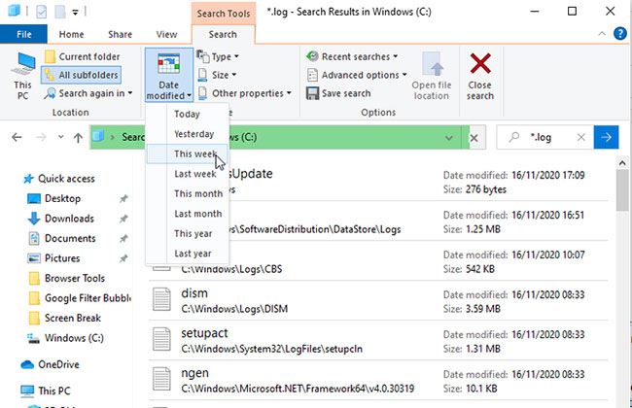632x408 pixels.
Task: Expand the address bar history dropdown
Action: (x=448, y=138)
